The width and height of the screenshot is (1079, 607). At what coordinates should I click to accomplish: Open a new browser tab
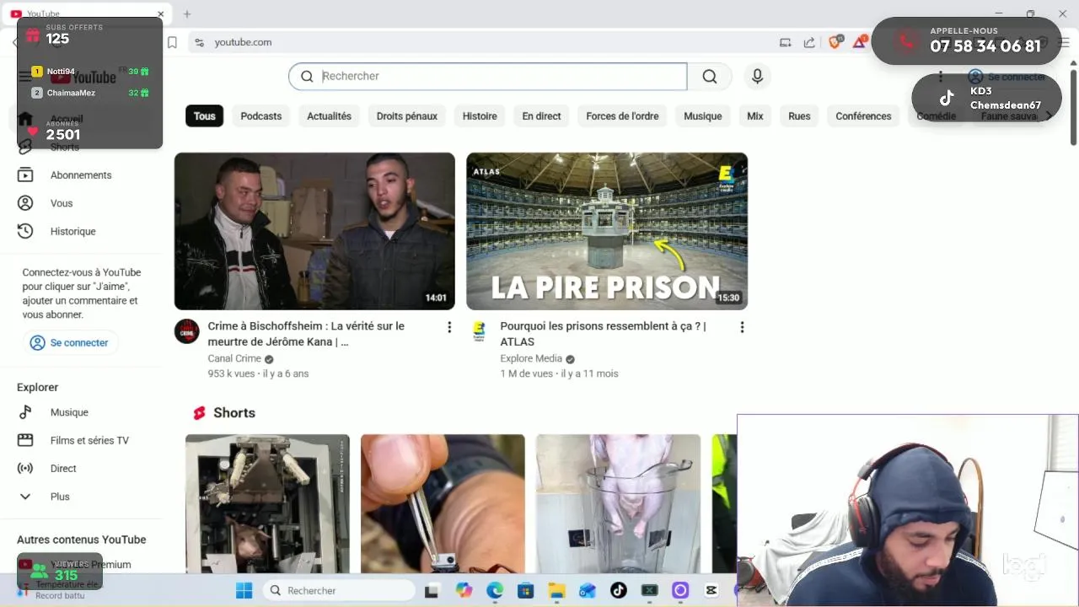pyautogui.click(x=187, y=13)
